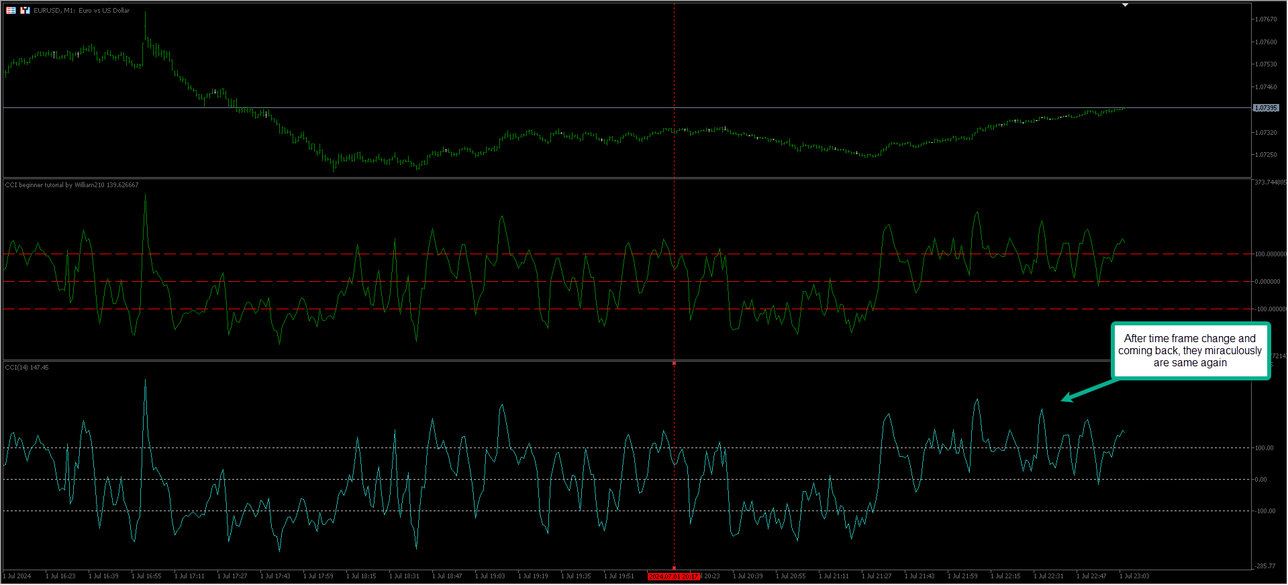
Task: Click the 373.744805 indicator scale maximum
Action: (1270, 182)
